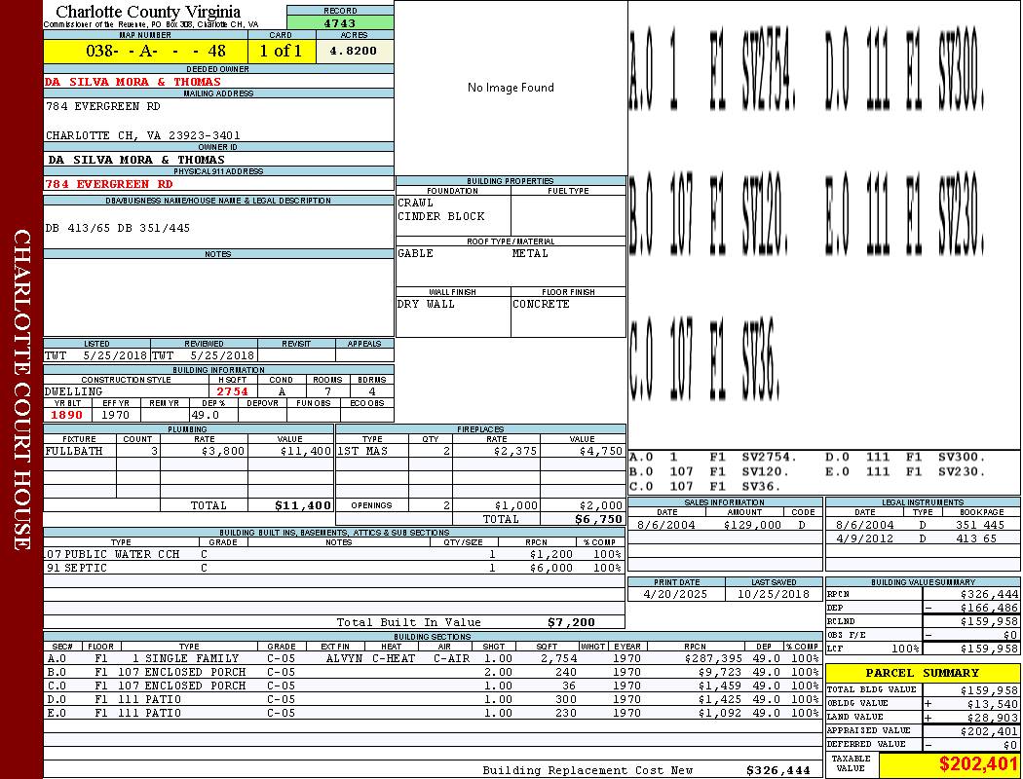This screenshot has height=779, width=1023.
Task: Select roof material METAL
Action: [530, 253]
